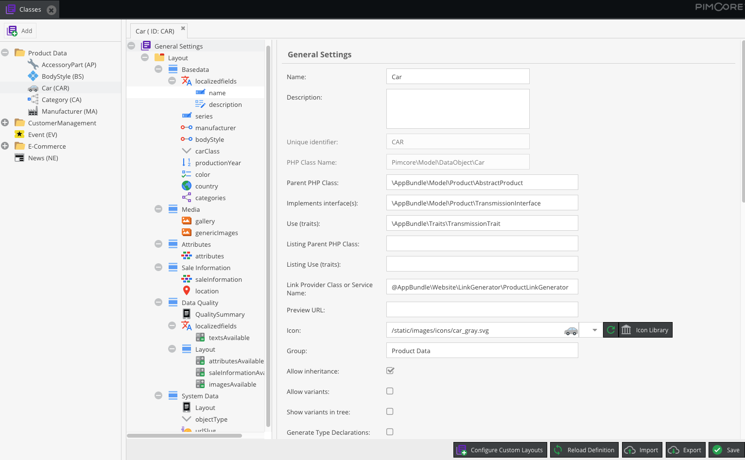Click the Event star icon
Image resolution: width=745 pixels, height=460 pixels.
click(19, 135)
